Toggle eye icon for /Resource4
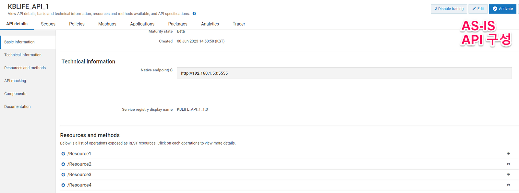 [x=508, y=185]
